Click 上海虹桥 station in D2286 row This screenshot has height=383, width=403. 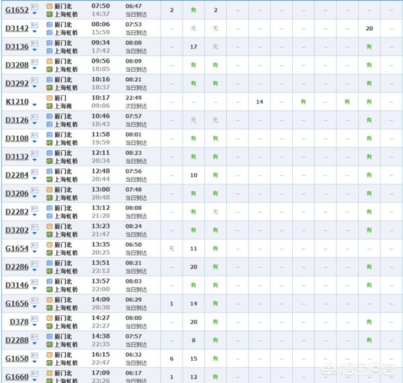(x=66, y=271)
